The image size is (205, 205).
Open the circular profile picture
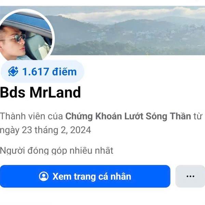click(x=26, y=35)
